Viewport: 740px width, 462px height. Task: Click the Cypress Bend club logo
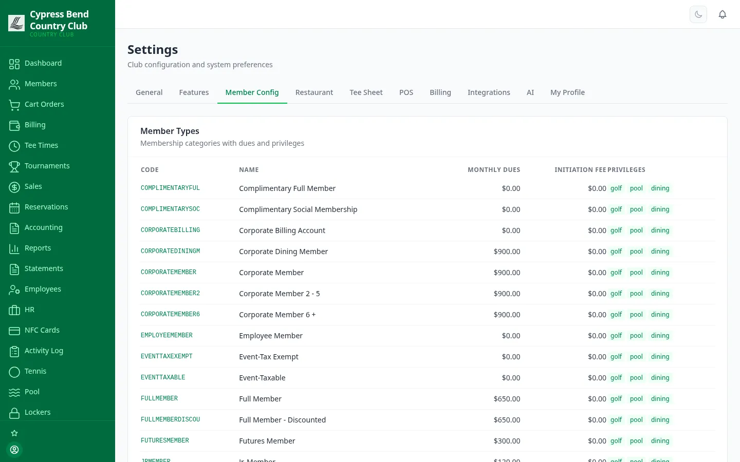pyautogui.click(x=16, y=23)
